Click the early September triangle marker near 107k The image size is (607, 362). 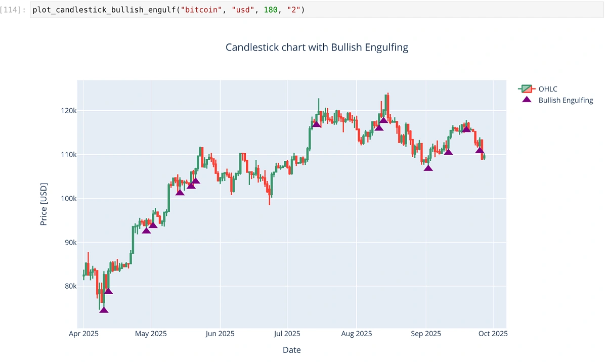pyautogui.click(x=428, y=167)
